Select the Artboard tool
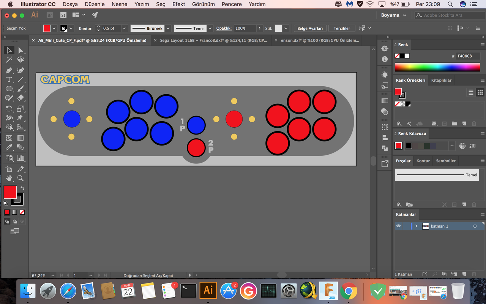Viewport: 486px width, 304px height. pyautogui.click(x=9, y=169)
